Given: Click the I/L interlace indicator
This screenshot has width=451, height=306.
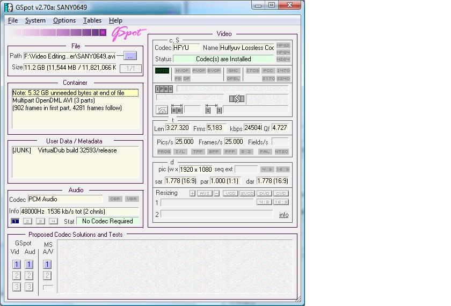Looking at the screenshot, I should 180,151.
